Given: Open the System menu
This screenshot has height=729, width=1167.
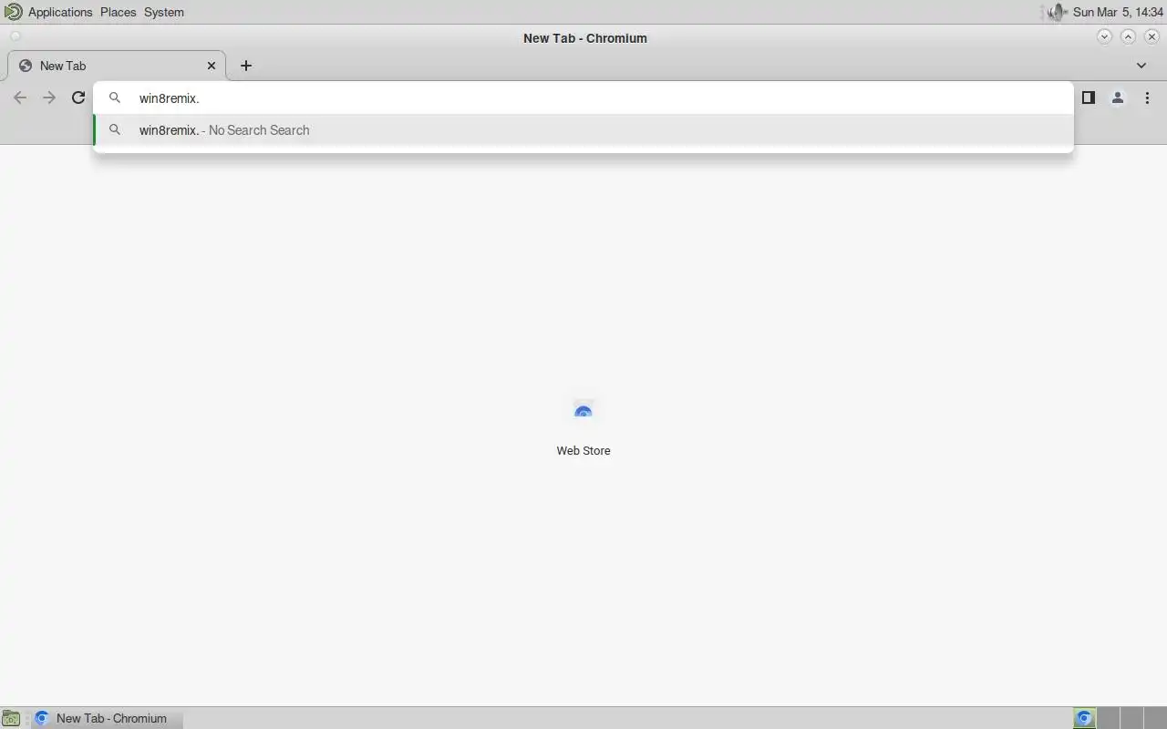Looking at the screenshot, I should coord(164,12).
